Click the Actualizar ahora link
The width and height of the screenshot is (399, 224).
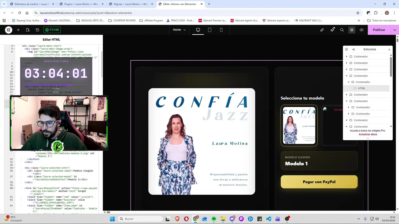368,134
